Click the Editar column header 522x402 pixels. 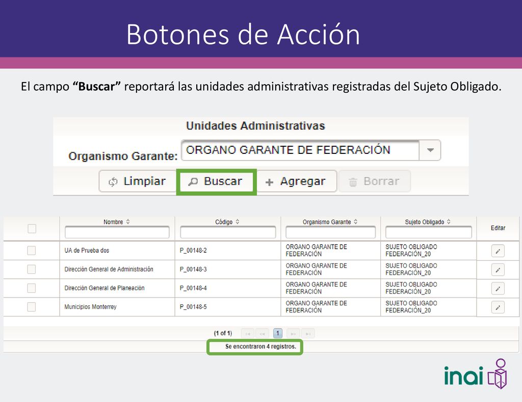(x=498, y=228)
